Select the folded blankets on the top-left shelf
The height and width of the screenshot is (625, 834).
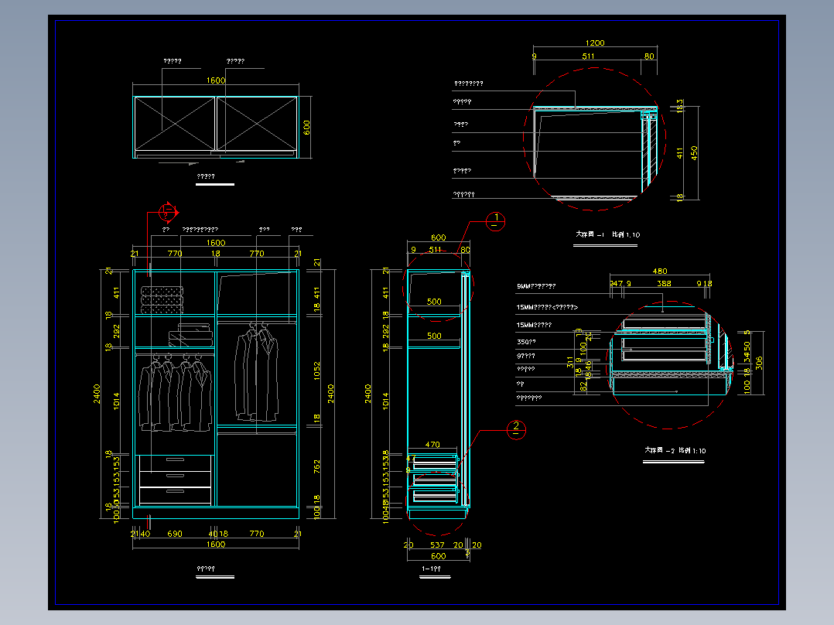(162, 300)
